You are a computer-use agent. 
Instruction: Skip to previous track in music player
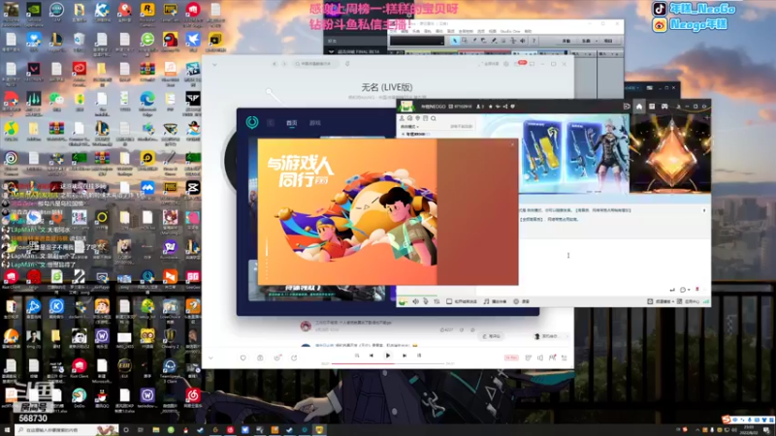pyautogui.click(x=372, y=356)
